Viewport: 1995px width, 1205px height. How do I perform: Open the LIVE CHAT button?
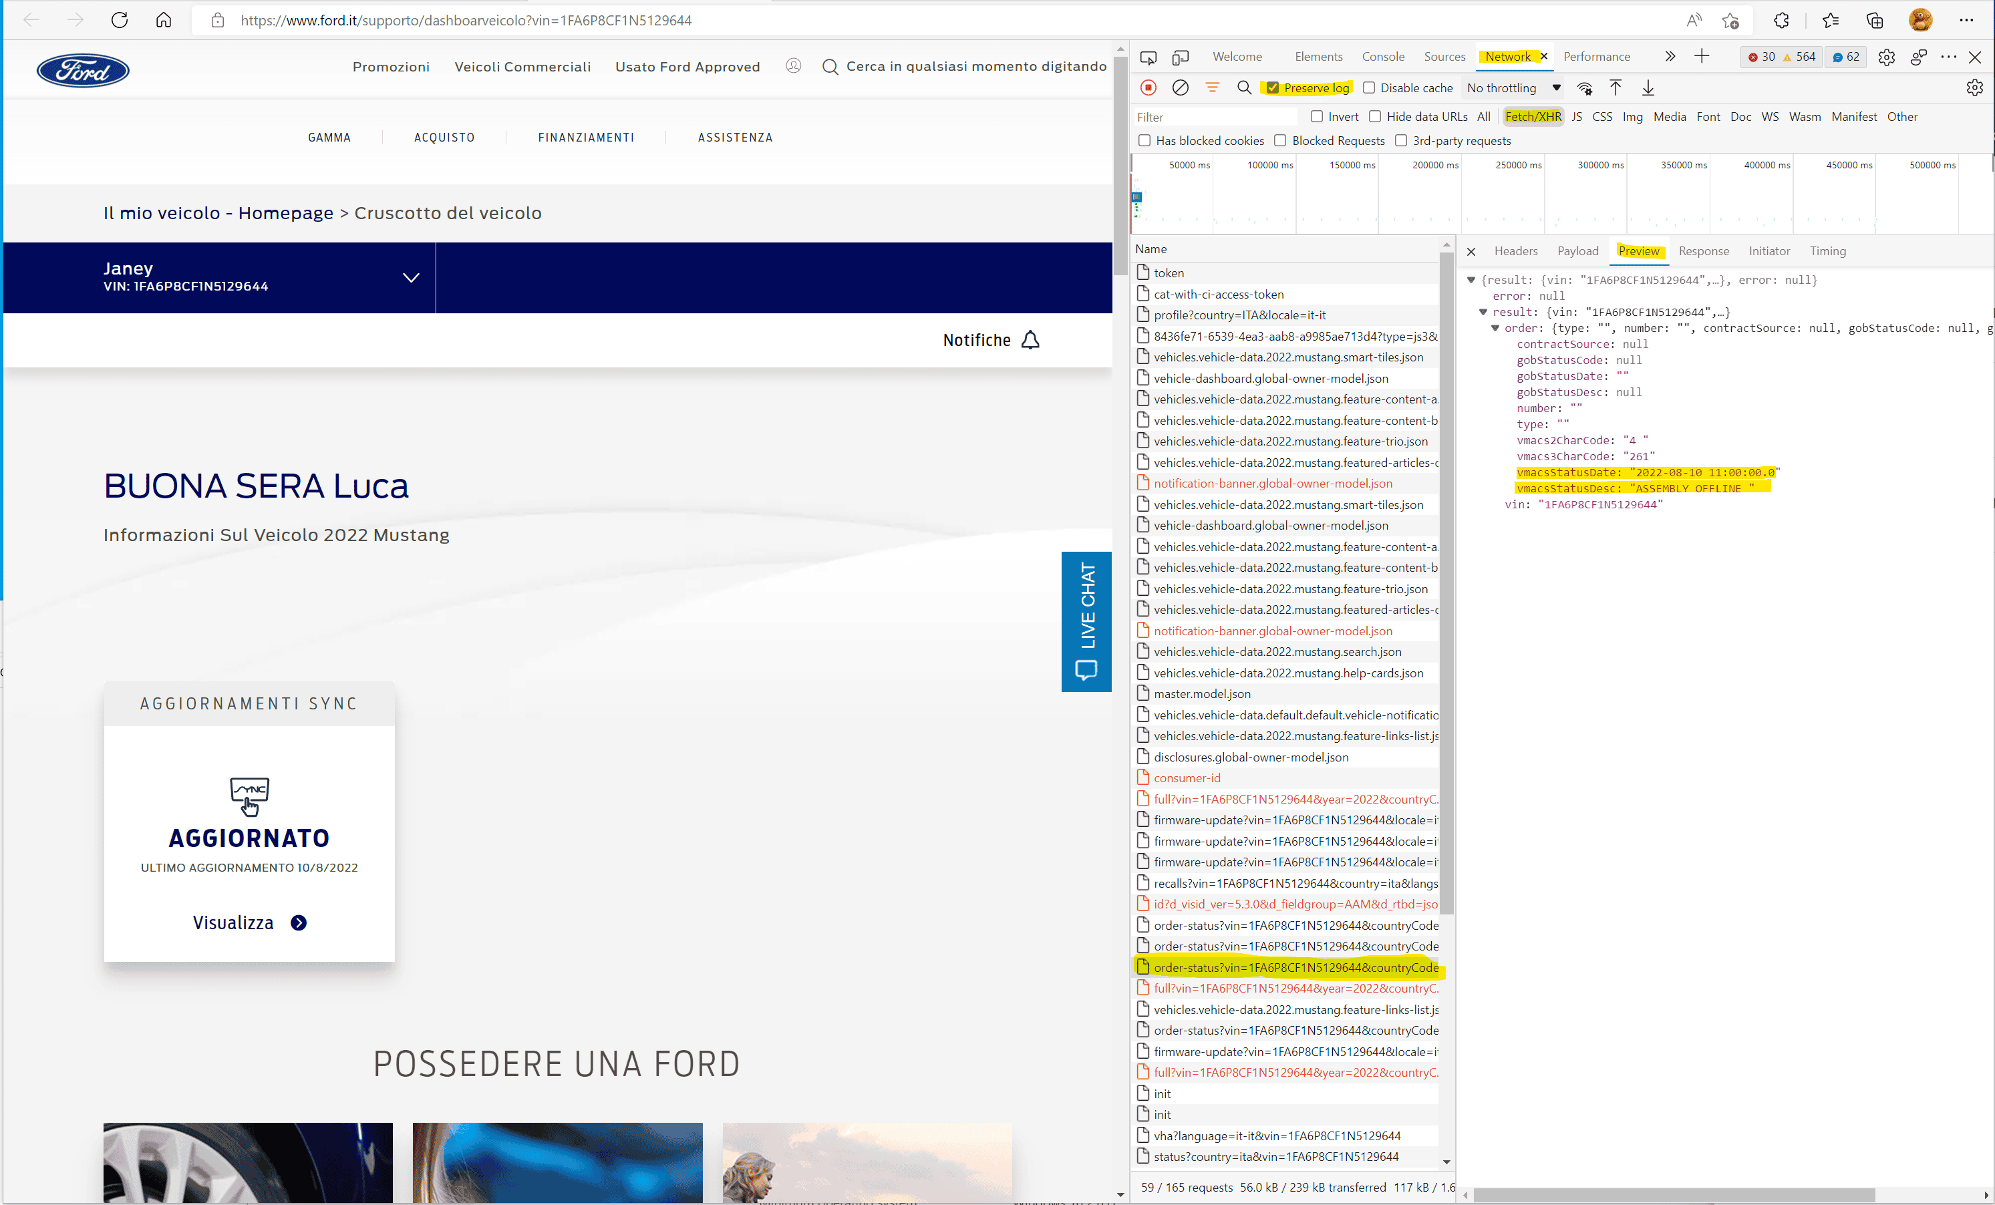click(x=1086, y=621)
